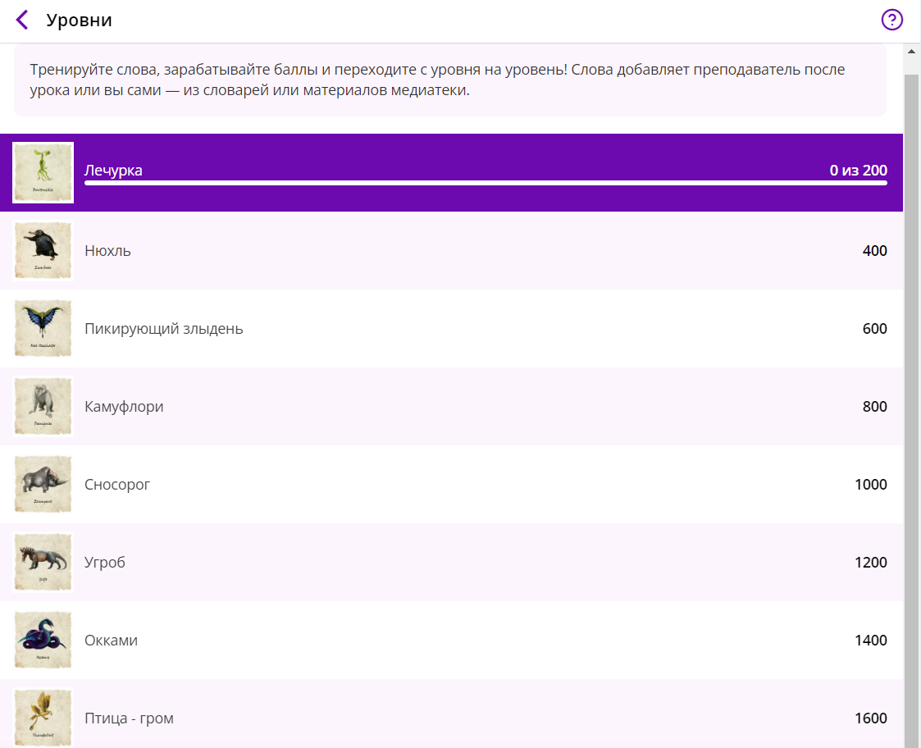Open the Сносорог creature thumbnail
Image resolution: width=921 pixels, height=748 pixels.
(43, 484)
